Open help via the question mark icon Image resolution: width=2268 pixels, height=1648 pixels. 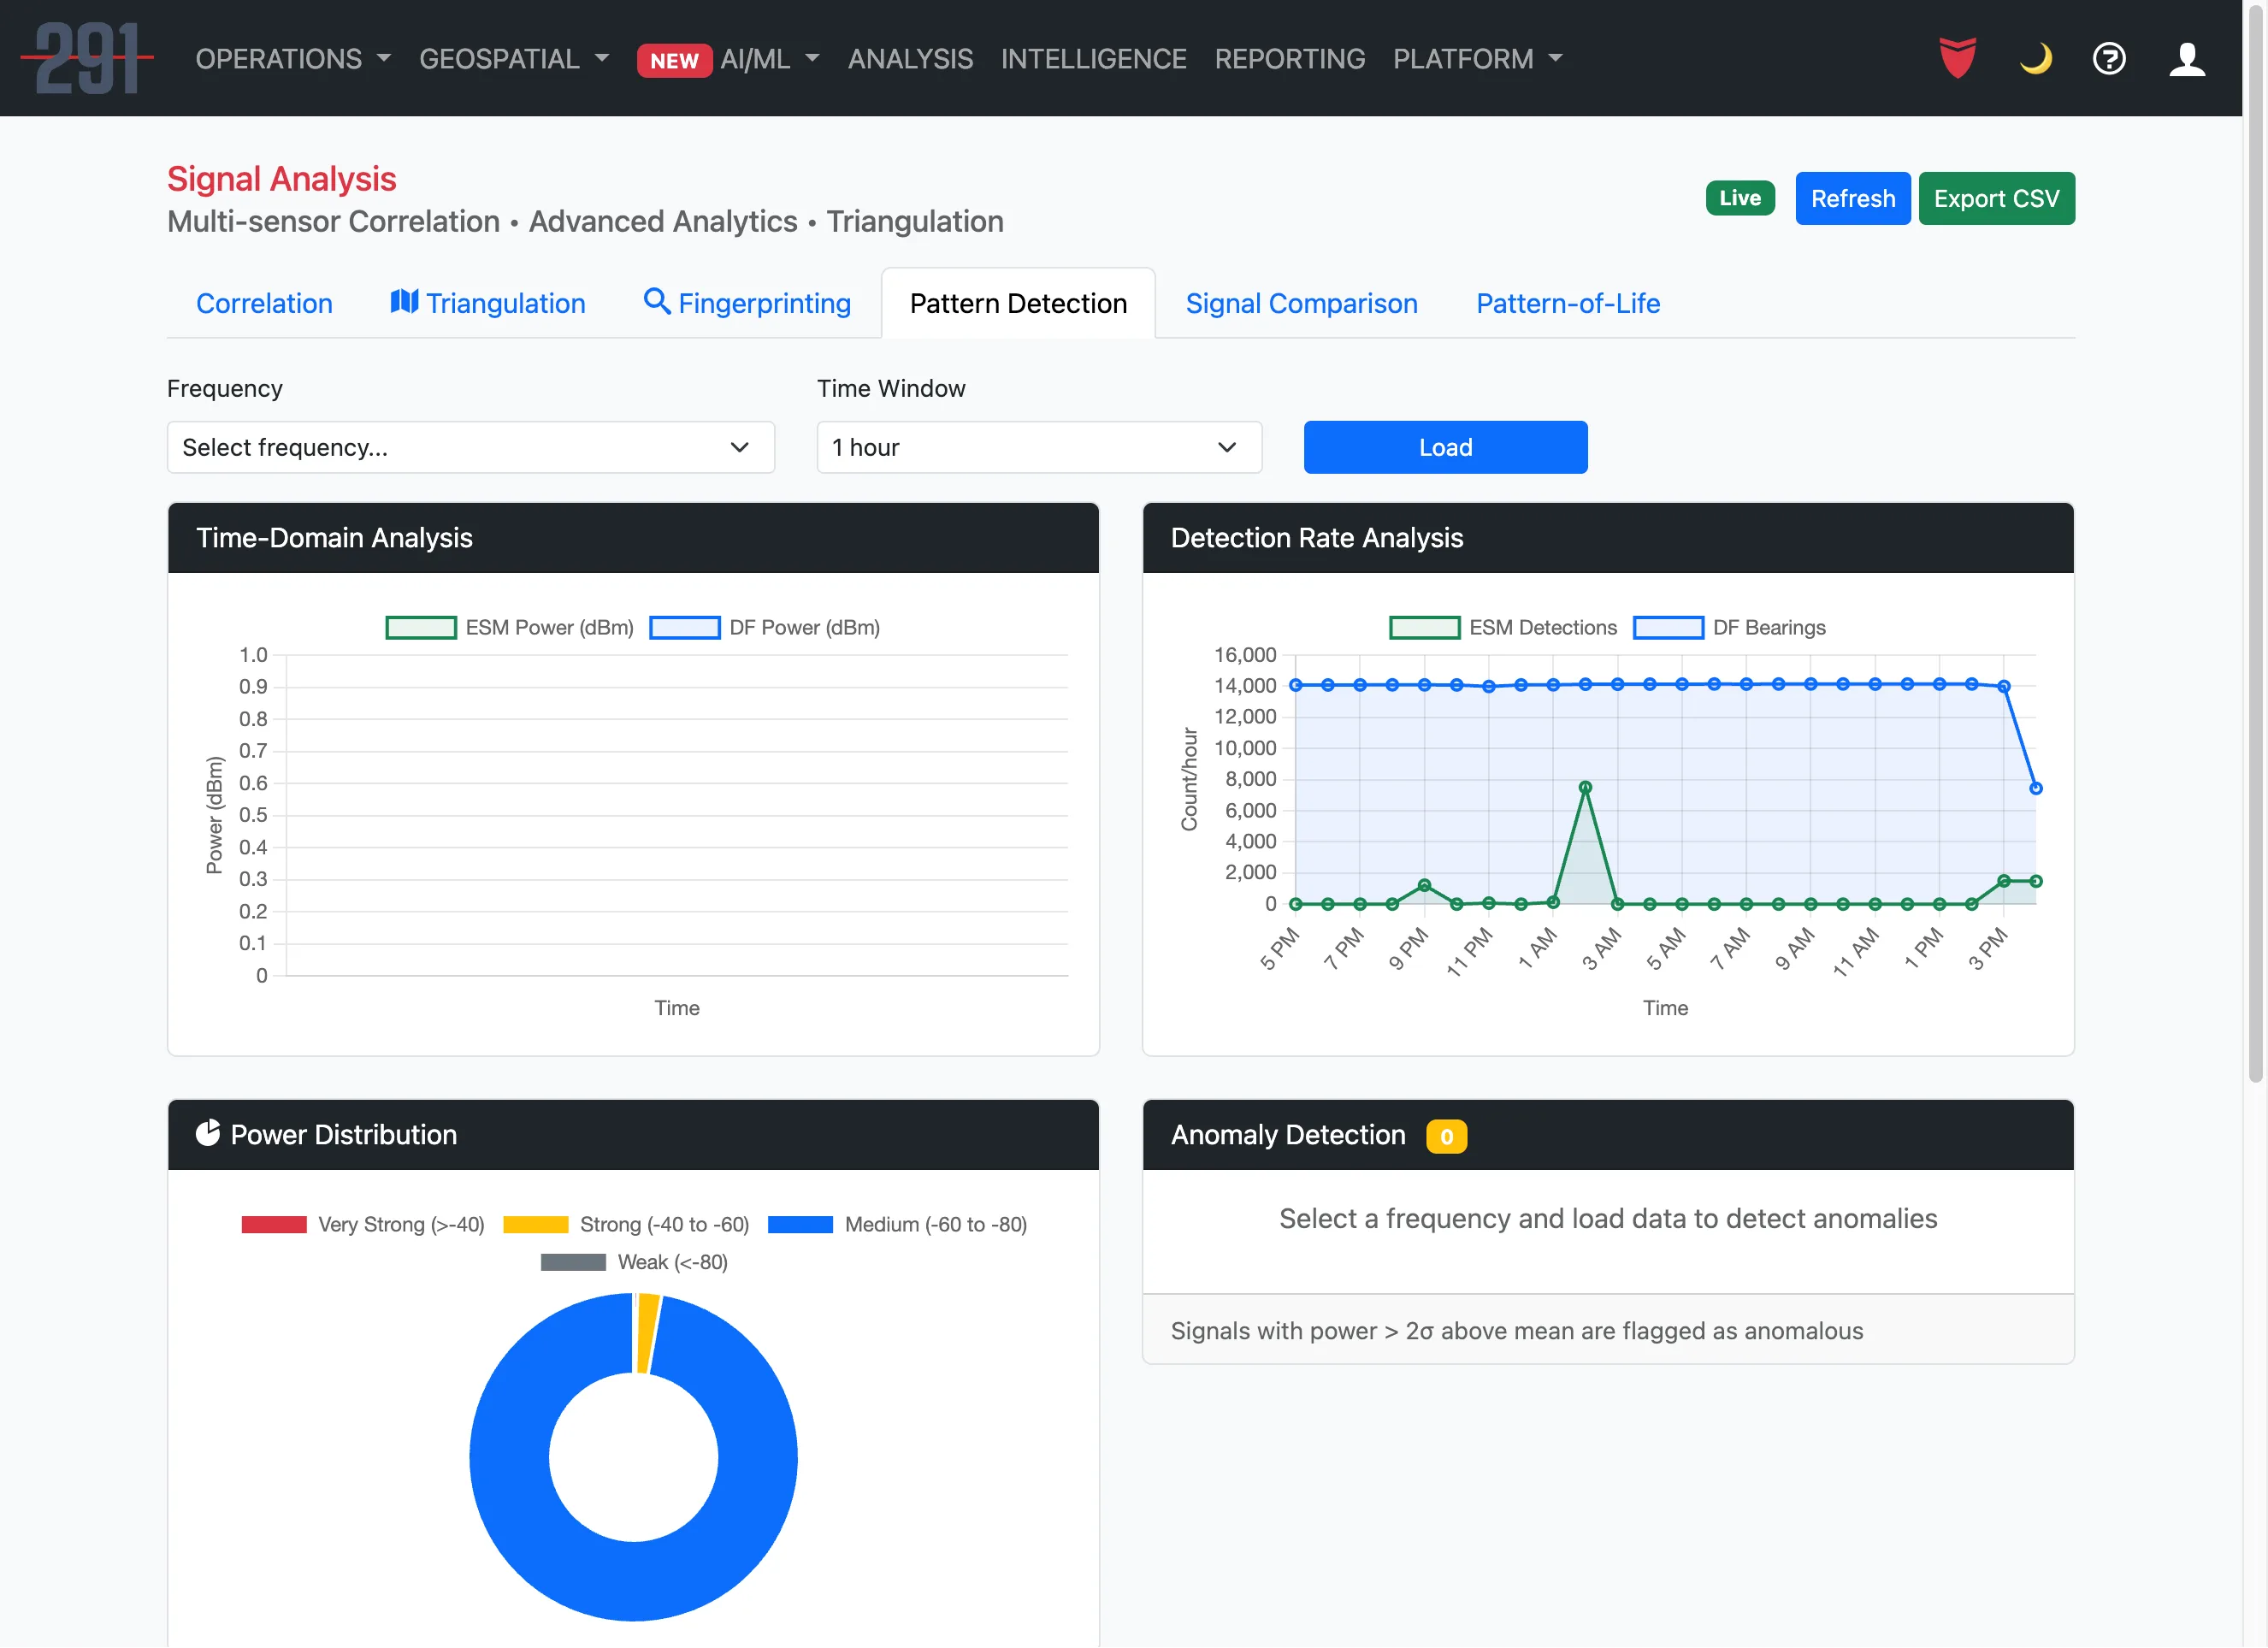pyautogui.click(x=2110, y=58)
